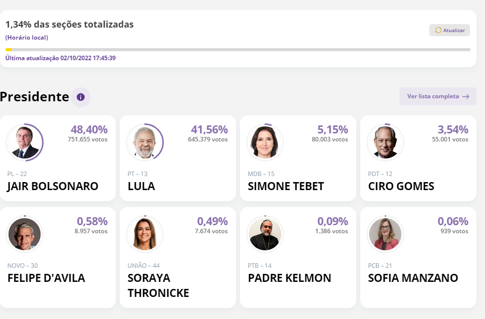Click the info icon beside Presidente

81,97
